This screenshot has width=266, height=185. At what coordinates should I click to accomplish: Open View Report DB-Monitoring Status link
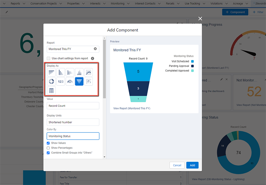[x=218, y=179]
